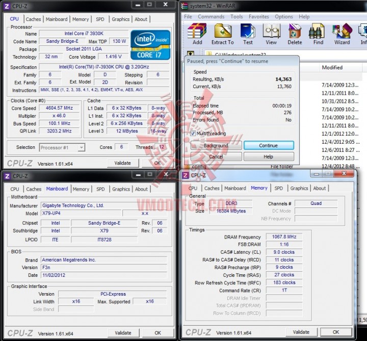Open the Help menu in WinRAR

[304, 17]
